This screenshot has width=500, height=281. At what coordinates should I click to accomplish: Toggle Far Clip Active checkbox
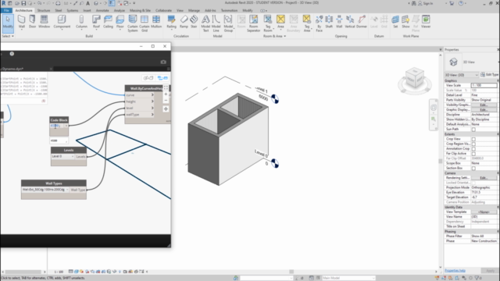pos(473,154)
